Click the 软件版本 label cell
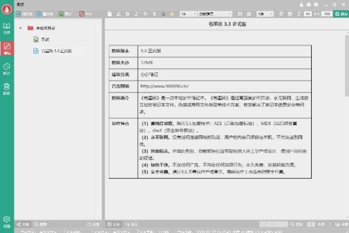The width and height of the screenshot is (349, 233). pyautogui.click(x=123, y=51)
